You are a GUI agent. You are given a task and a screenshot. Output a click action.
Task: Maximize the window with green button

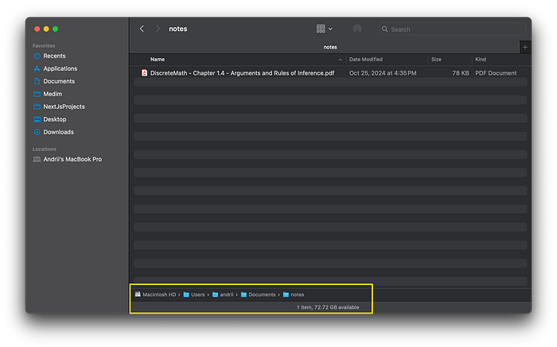[x=56, y=29]
